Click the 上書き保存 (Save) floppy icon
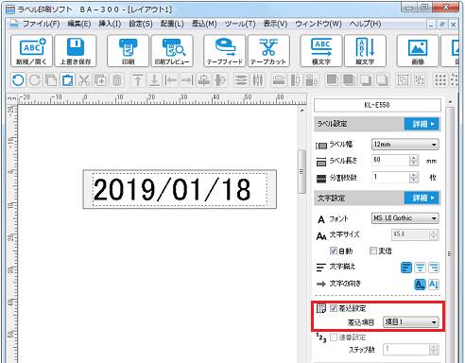 (x=76, y=51)
